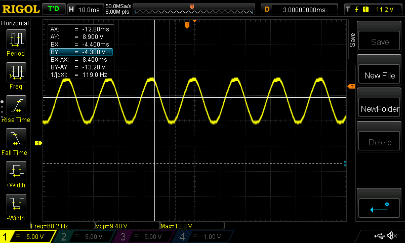
Task: Click the orange trigger level marker on right edge
Action: pos(351,86)
